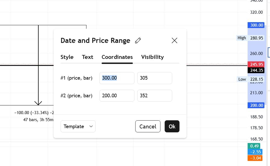This screenshot has width=270, height=166.
Task: Open the Text tab
Action: coord(88,57)
